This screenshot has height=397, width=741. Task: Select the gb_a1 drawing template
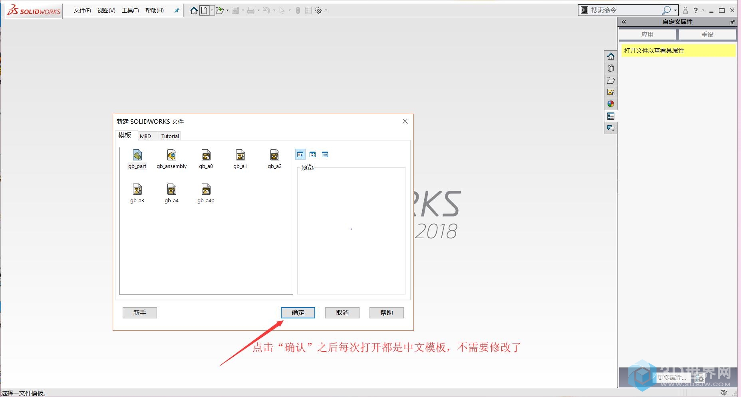tap(240, 159)
